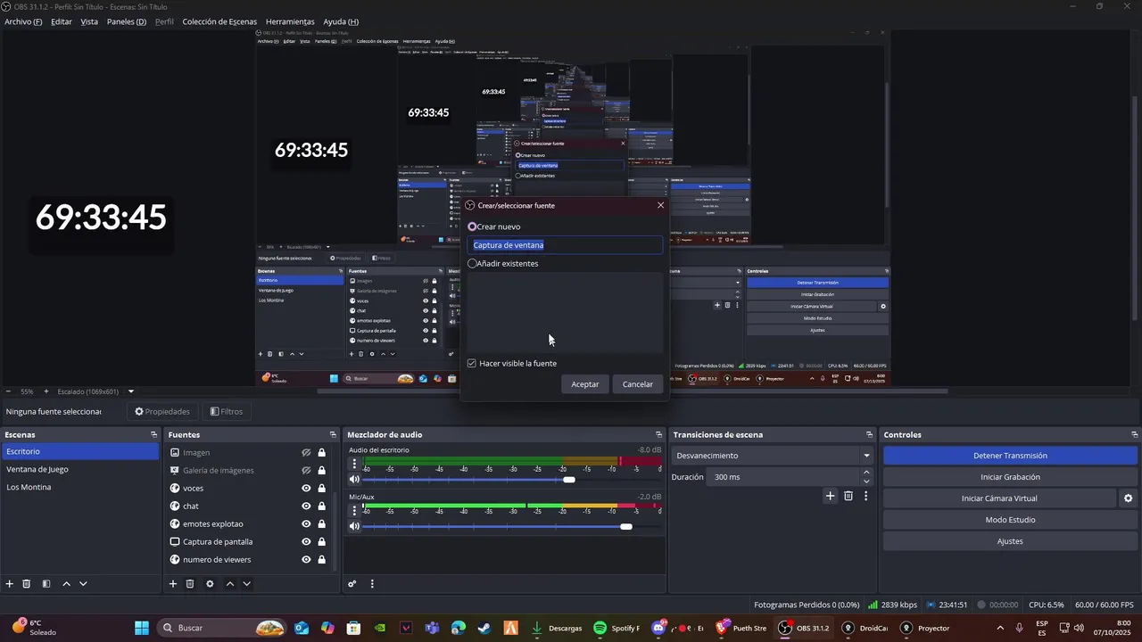The width and height of the screenshot is (1142, 642).
Task: Add a new source in Fuentes toolbar
Action: click(x=173, y=584)
